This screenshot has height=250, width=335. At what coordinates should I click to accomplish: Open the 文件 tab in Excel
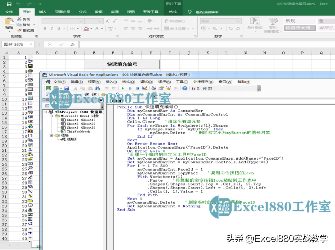9,12
